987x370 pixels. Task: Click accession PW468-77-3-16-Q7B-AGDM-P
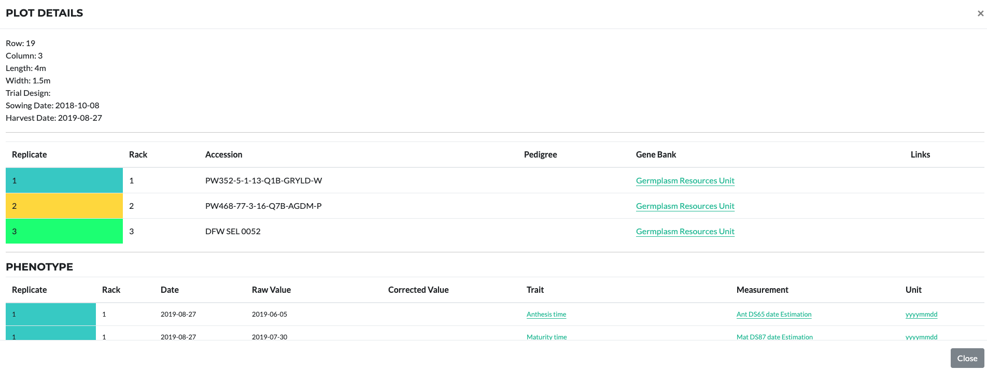[x=263, y=206]
